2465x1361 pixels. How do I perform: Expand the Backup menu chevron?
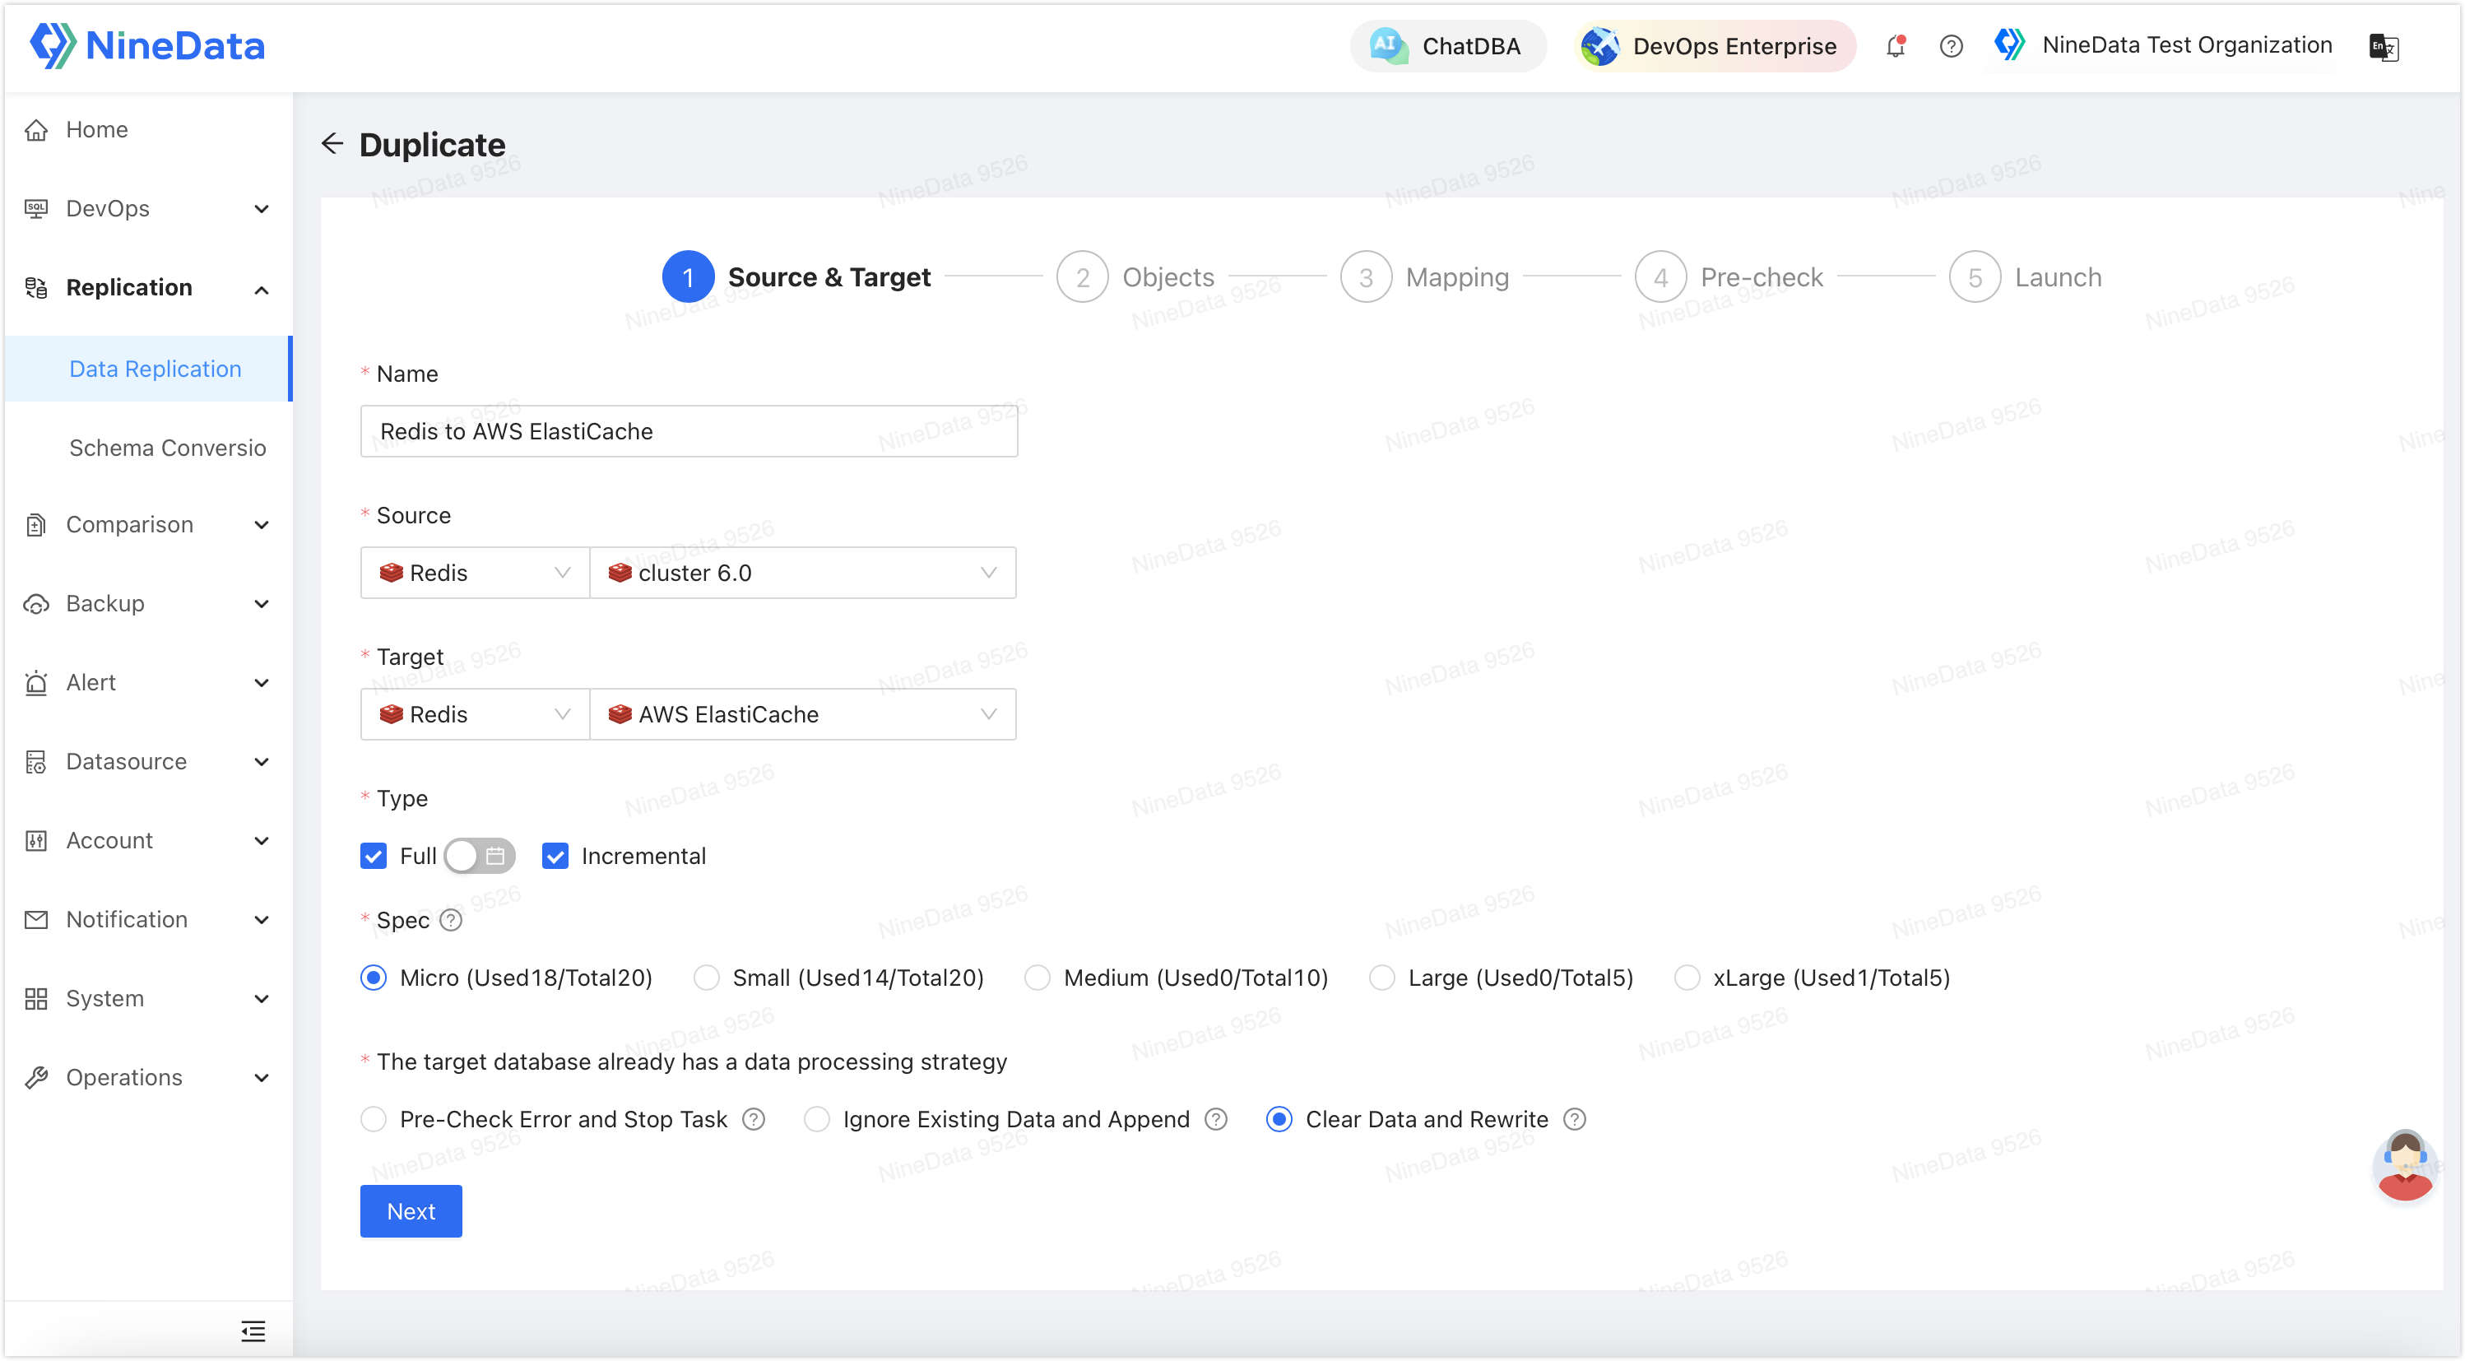(262, 604)
